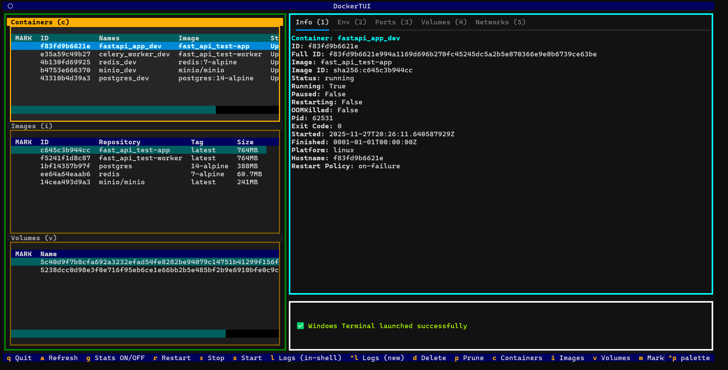Click the Container: fastapi_app_dev heading
The width and height of the screenshot is (728, 370).
click(x=346, y=38)
